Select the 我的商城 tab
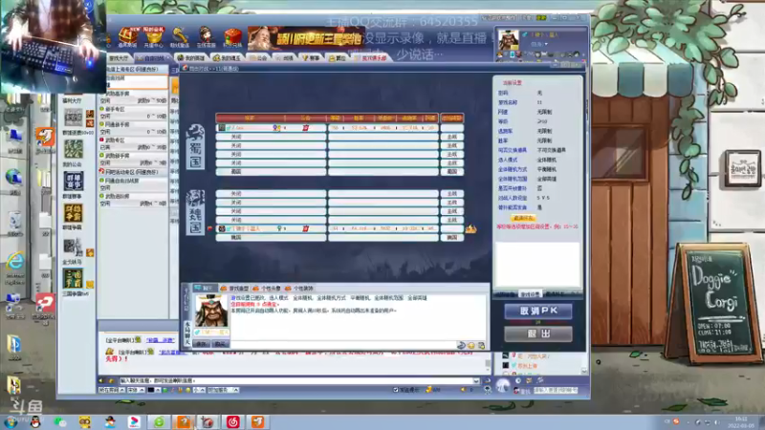This screenshot has height=430, width=765. tap(191, 58)
